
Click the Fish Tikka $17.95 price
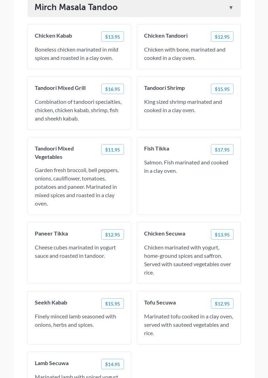click(x=222, y=149)
